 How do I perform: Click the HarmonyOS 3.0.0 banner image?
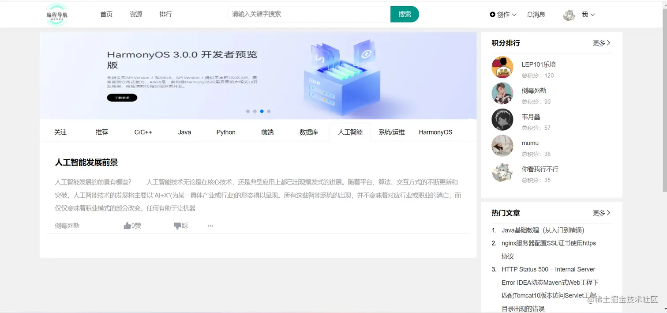pyautogui.click(x=258, y=75)
